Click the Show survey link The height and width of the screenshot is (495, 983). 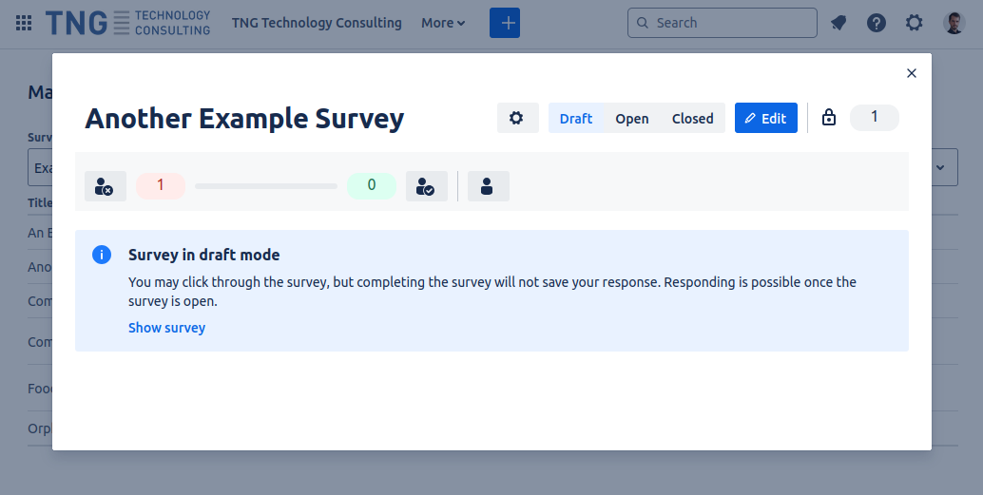[x=166, y=328]
